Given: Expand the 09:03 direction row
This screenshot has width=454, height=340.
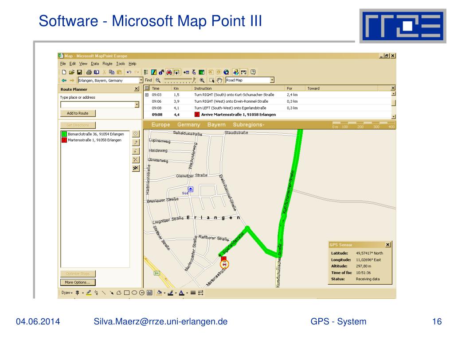Looking at the screenshot, I should point(147,95).
